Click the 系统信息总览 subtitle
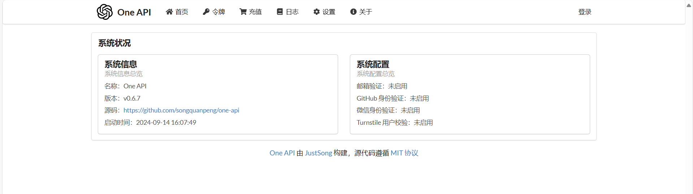Screen dimensions: 693x194 [124, 74]
